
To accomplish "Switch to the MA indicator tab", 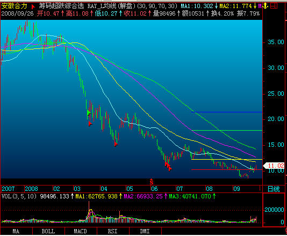I will coord(16,231).
